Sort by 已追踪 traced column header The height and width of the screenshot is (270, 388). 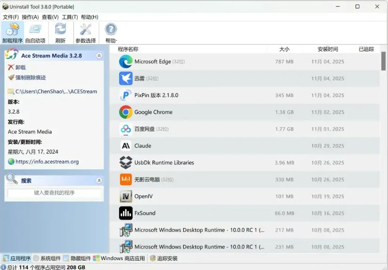(366, 49)
